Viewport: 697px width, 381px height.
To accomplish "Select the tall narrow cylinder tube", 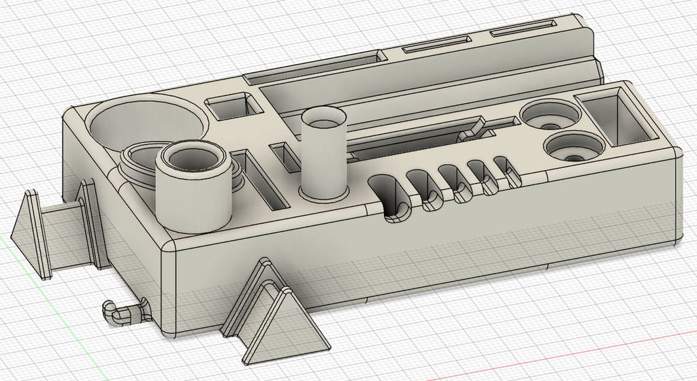I will pos(323,153).
